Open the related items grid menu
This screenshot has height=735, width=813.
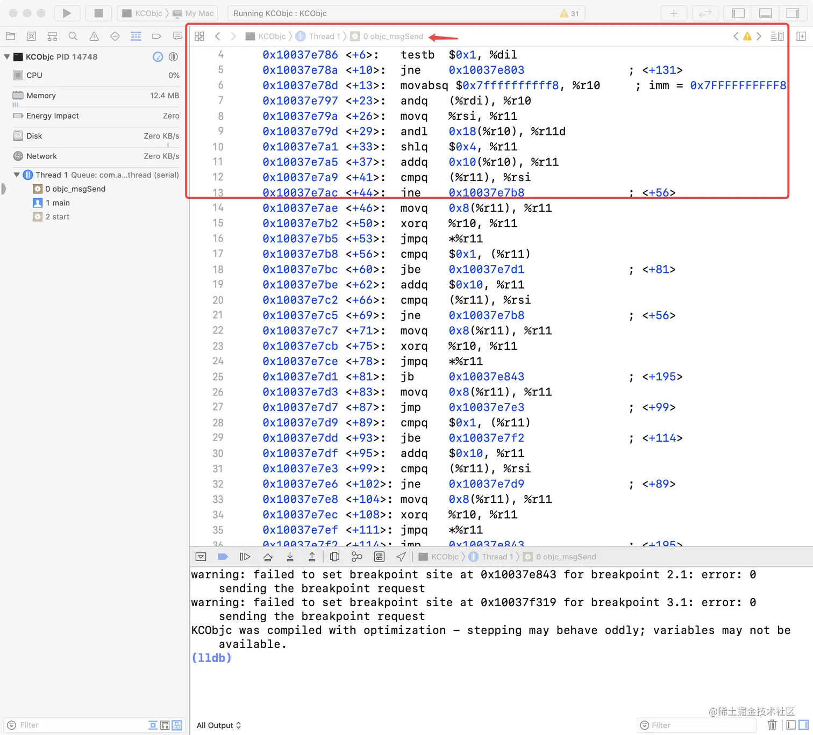coord(199,37)
